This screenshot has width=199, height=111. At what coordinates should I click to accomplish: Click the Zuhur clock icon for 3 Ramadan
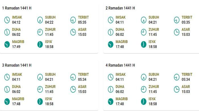(x=40, y=89)
